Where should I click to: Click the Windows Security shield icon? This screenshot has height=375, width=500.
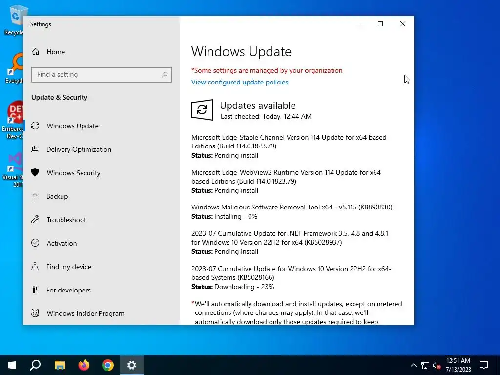pos(35,172)
